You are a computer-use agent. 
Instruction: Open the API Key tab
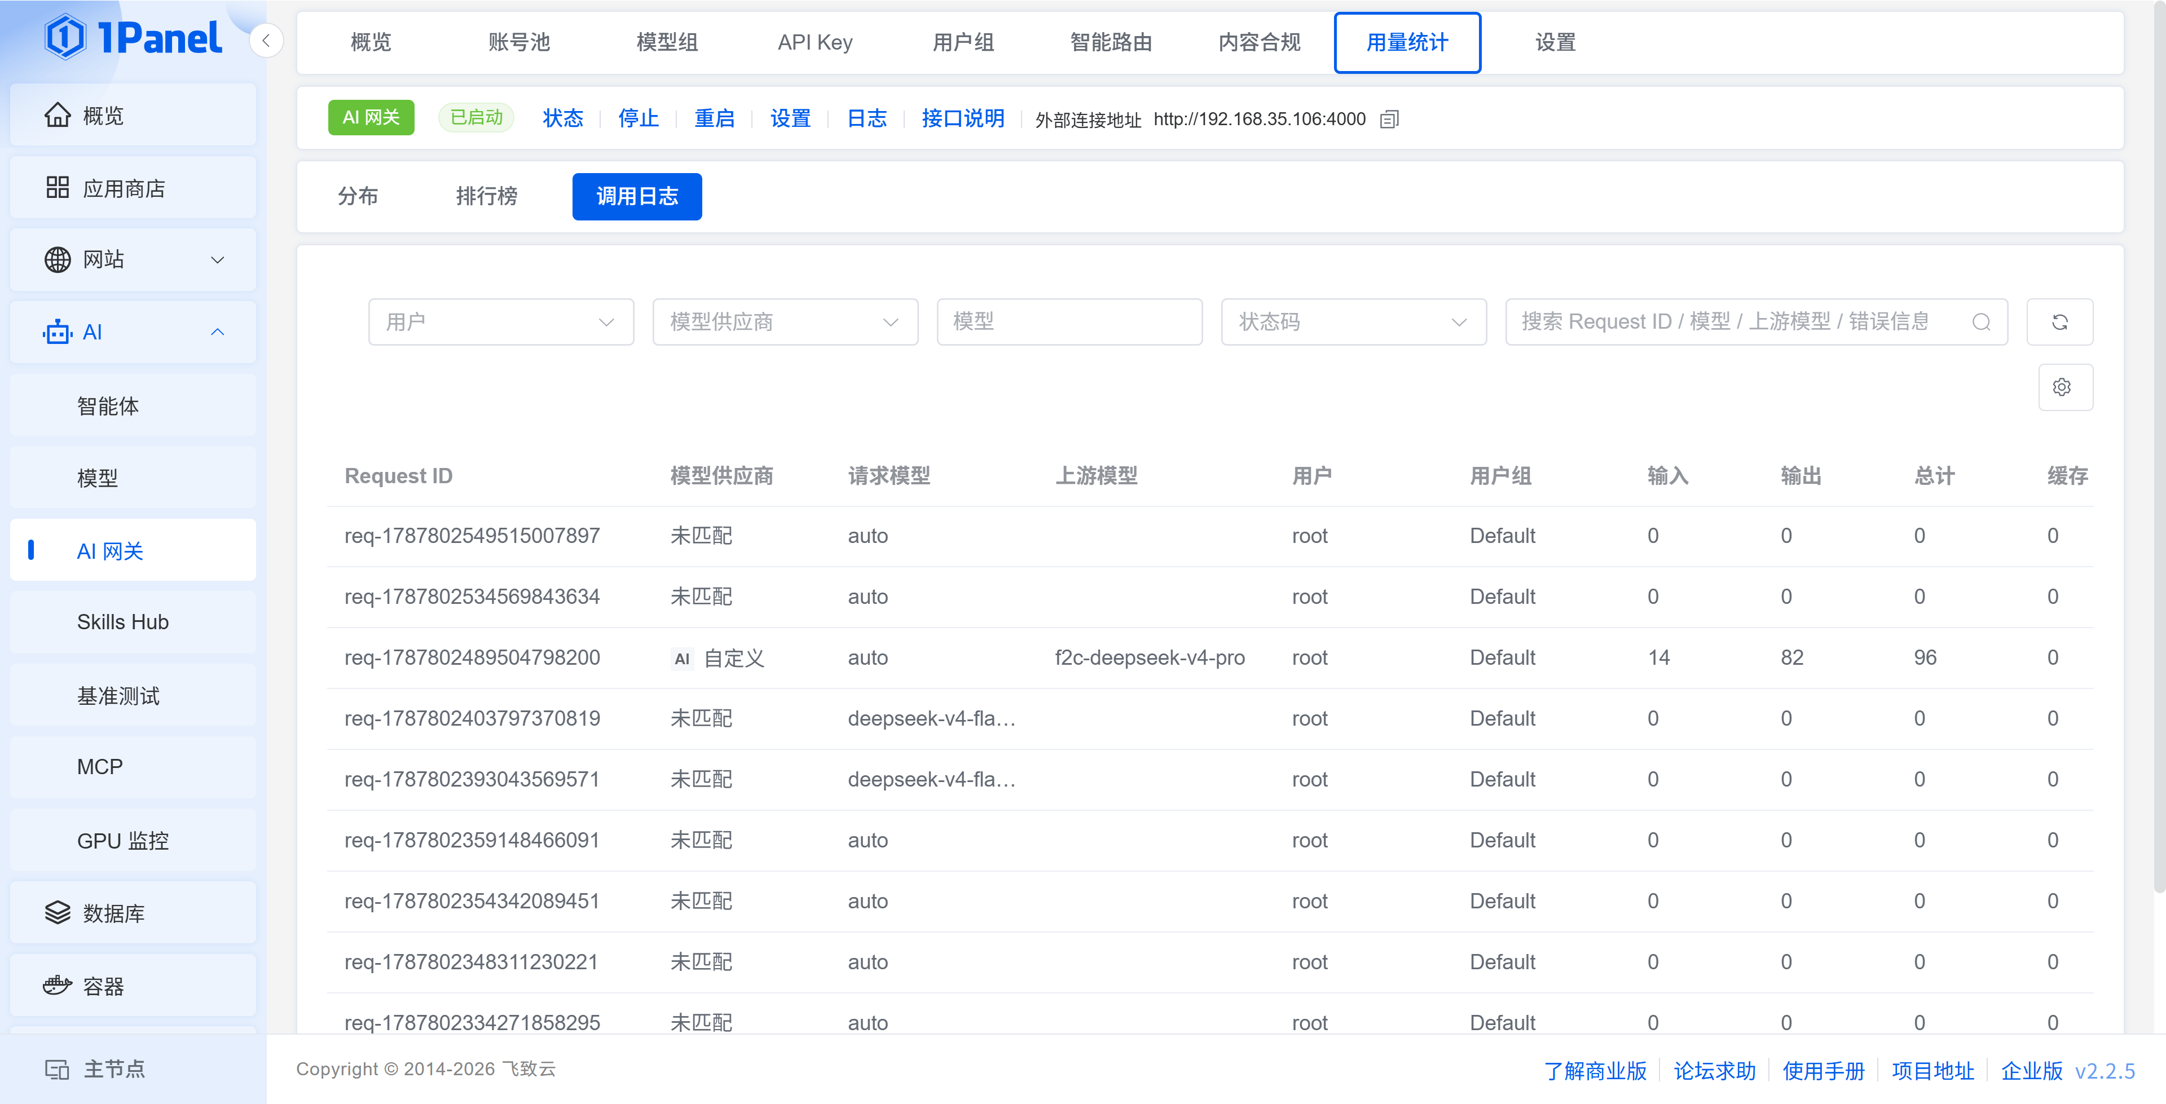pyautogui.click(x=815, y=42)
